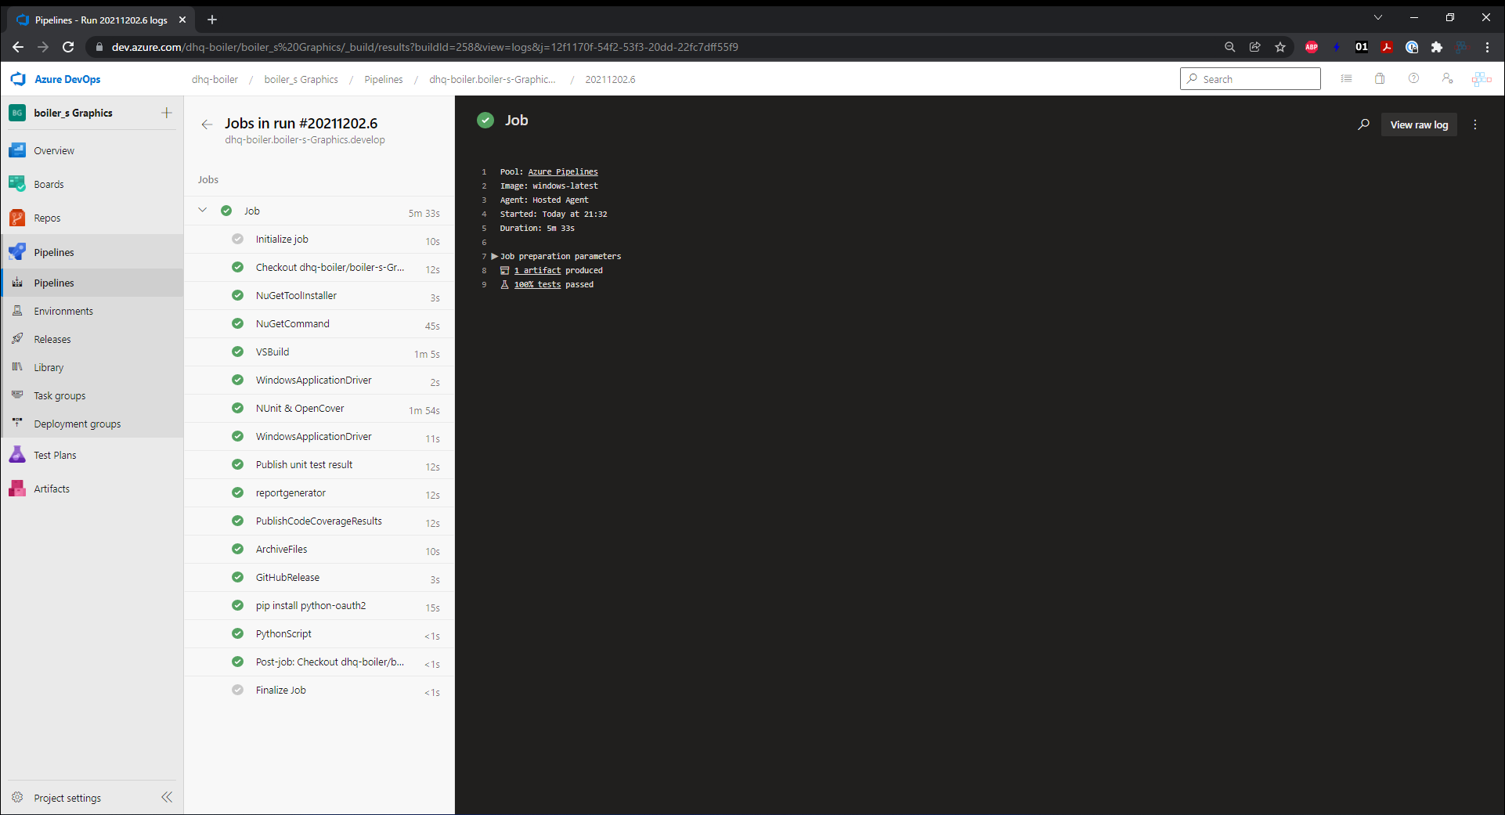Collapse the Job steps list
The height and width of the screenshot is (815, 1505).
203,210
